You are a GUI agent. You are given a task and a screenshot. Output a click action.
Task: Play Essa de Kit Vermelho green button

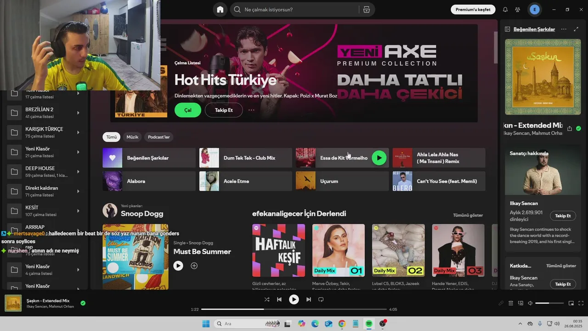[379, 158]
